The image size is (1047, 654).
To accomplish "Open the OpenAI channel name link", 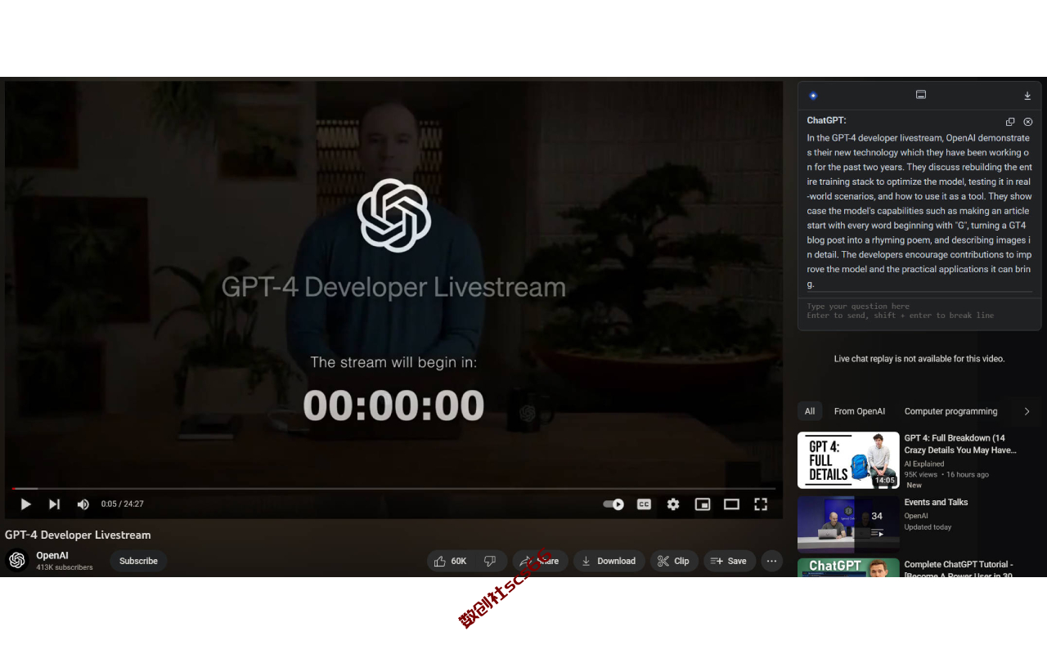I will click(x=52, y=555).
